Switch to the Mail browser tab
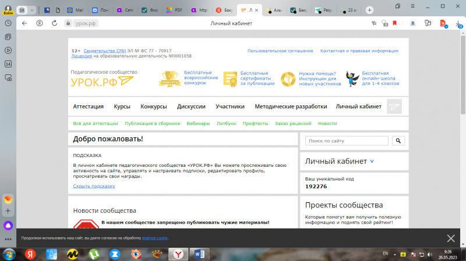The height and width of the screenshot is (261, 466). 76,10
